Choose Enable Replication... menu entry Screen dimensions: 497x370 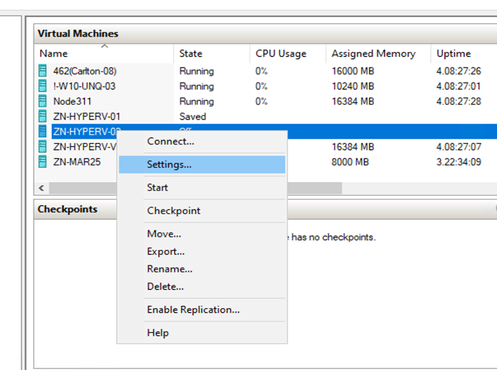[x=193, y=310]
